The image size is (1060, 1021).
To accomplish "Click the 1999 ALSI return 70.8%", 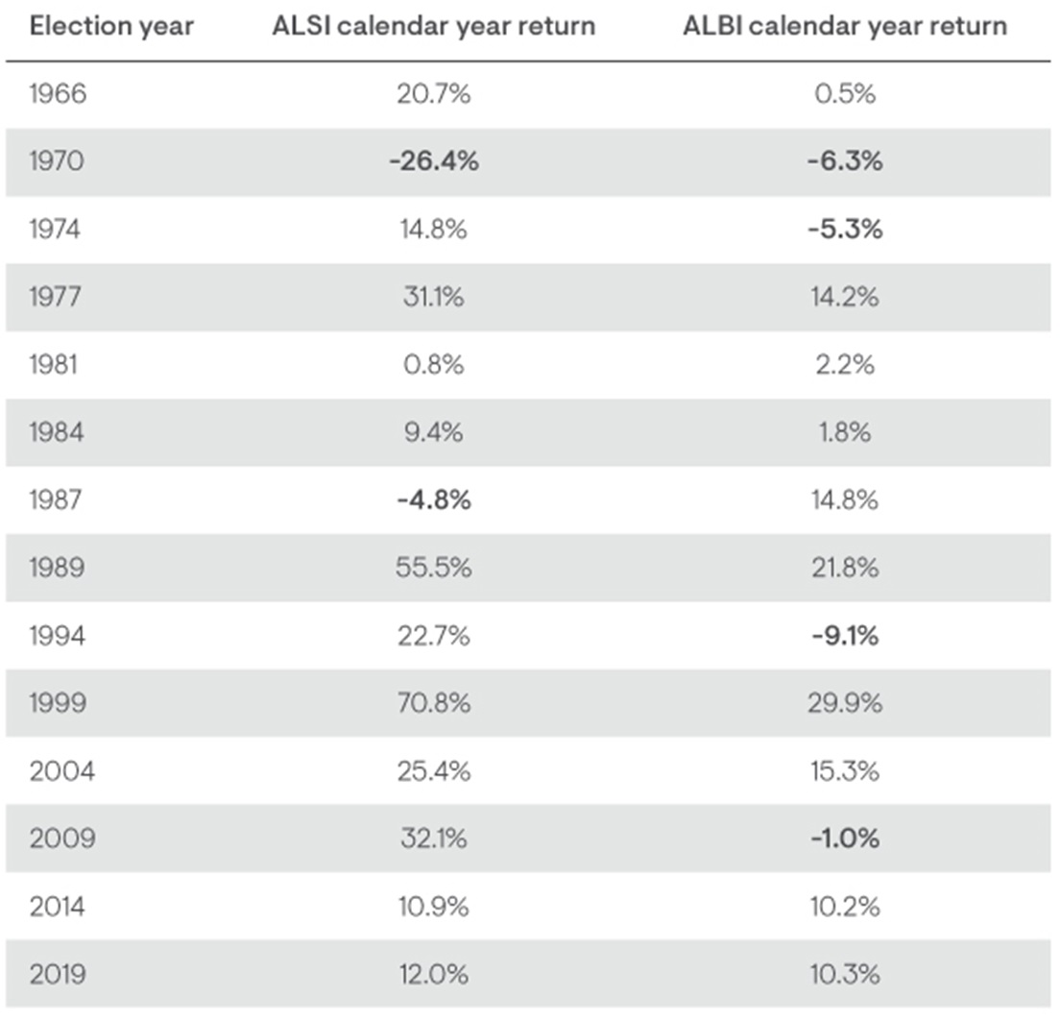I will (434, 704).
